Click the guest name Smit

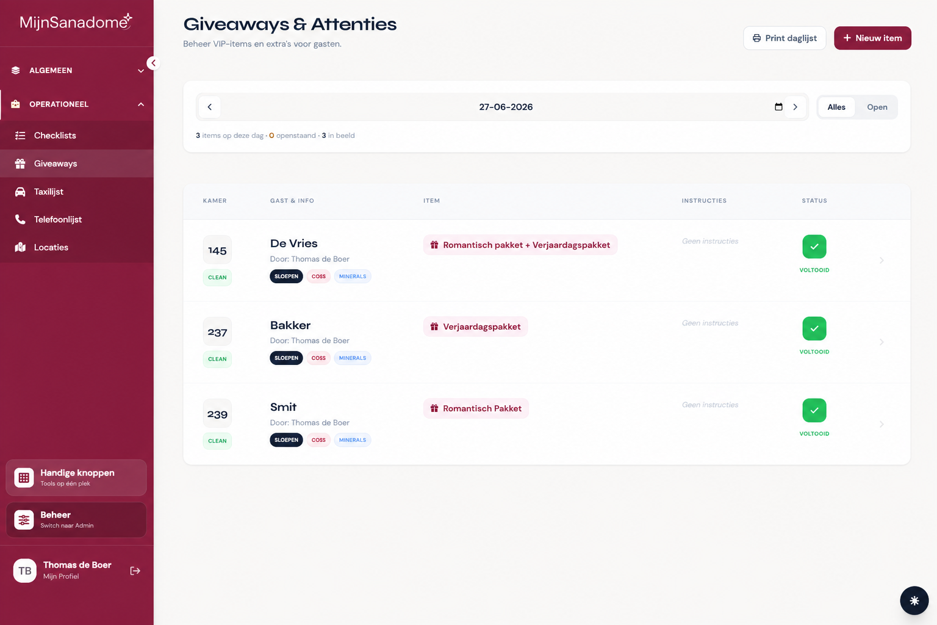pos(283,407)
